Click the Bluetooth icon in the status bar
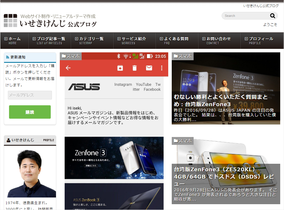The height and width of the screenshot is (210, 284). pos(118,56)
